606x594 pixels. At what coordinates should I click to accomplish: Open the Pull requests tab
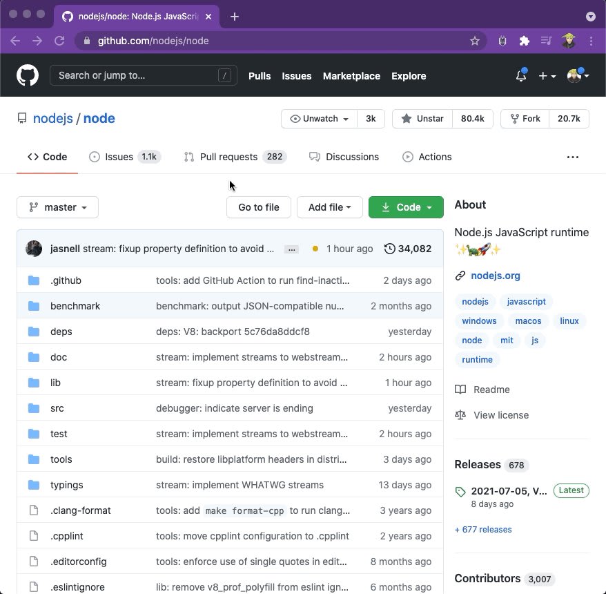pos(235,157)
